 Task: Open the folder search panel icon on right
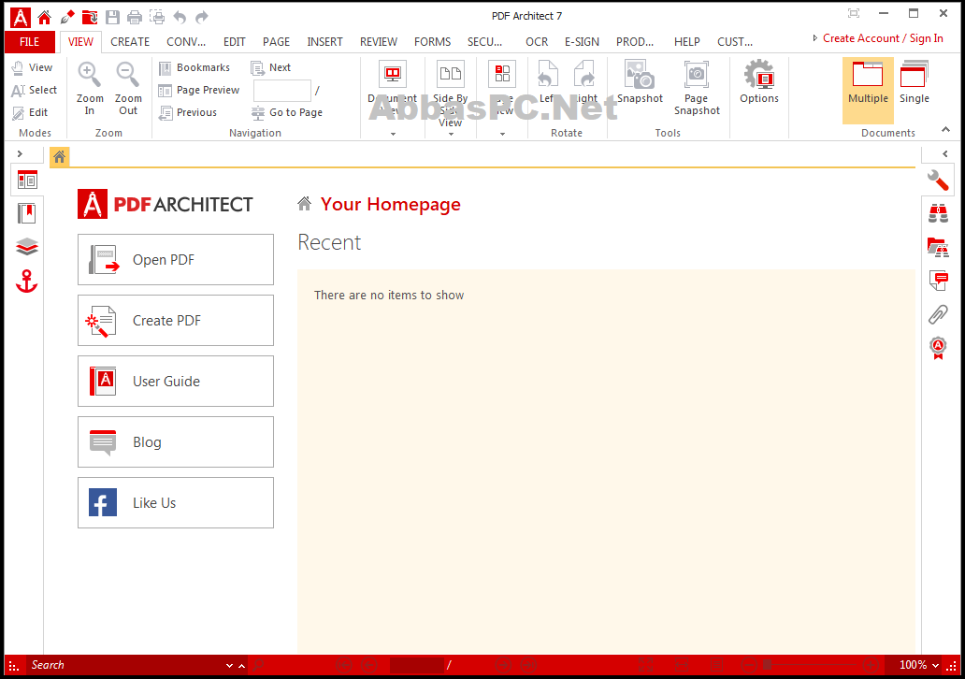tap(938, 247)
